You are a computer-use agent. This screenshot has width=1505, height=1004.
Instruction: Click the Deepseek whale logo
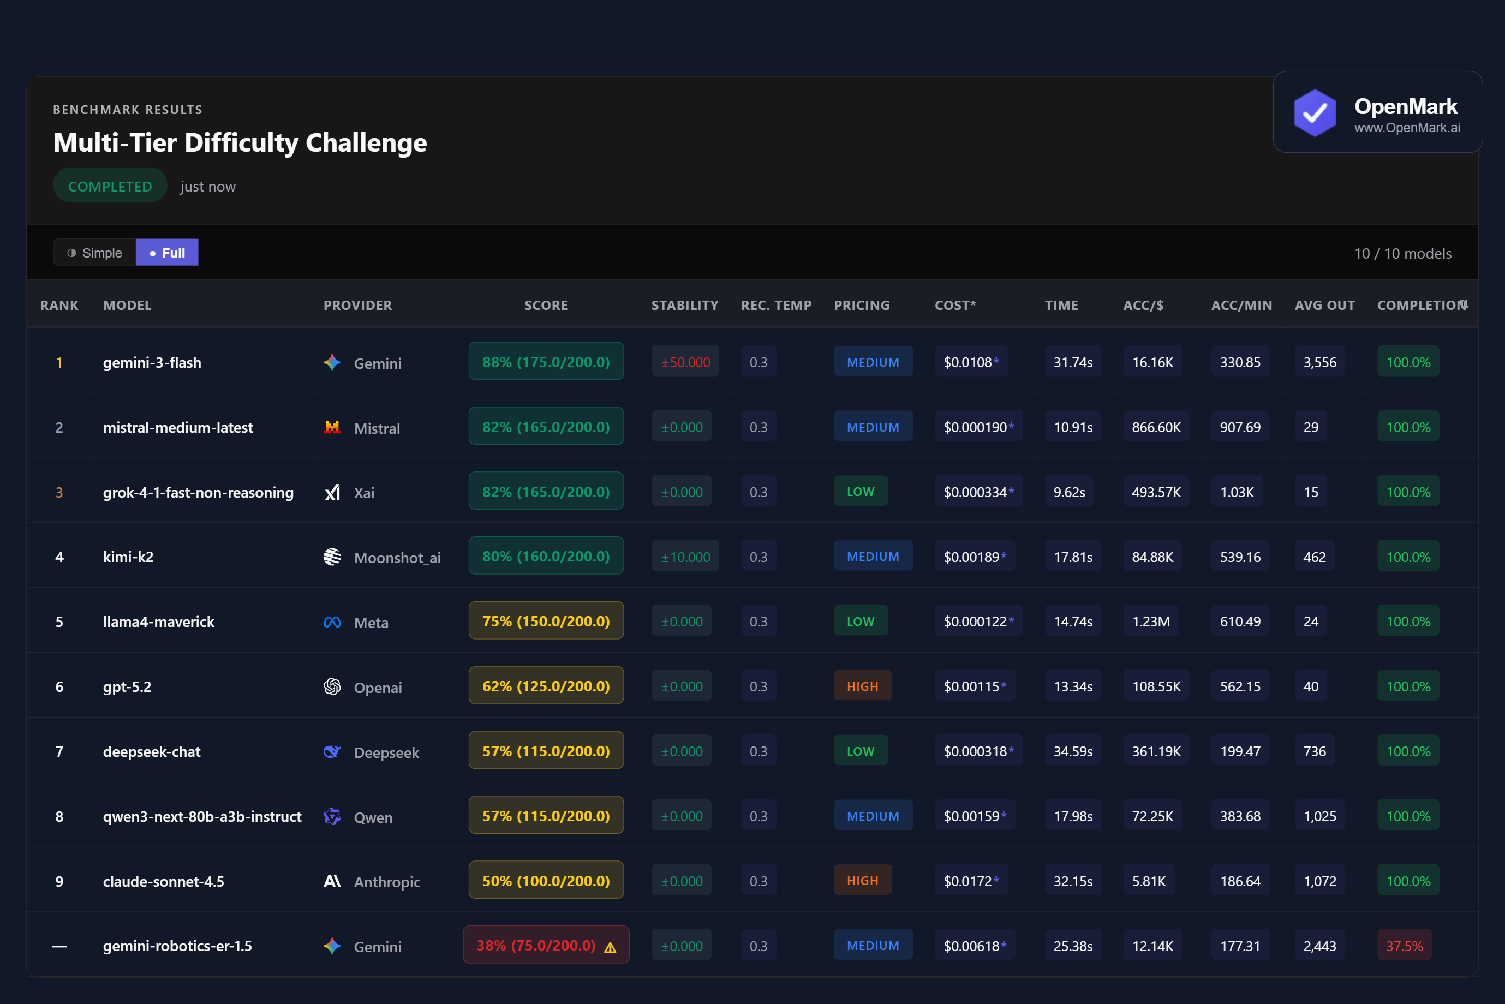[x=332, y=752]
